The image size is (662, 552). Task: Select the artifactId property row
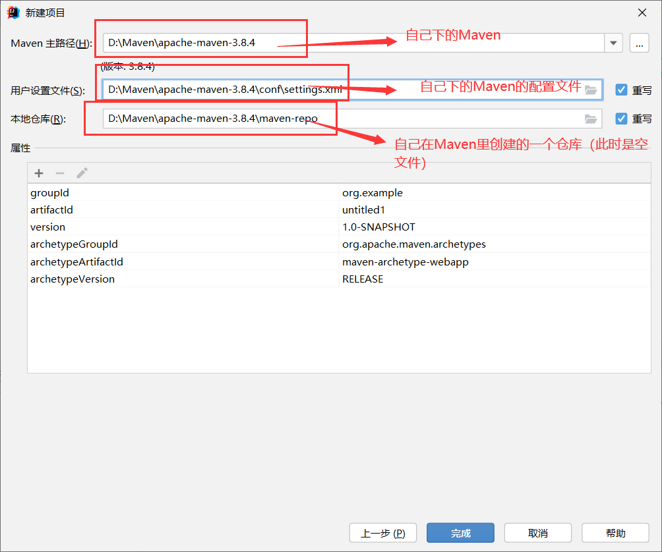click(339, 209)
